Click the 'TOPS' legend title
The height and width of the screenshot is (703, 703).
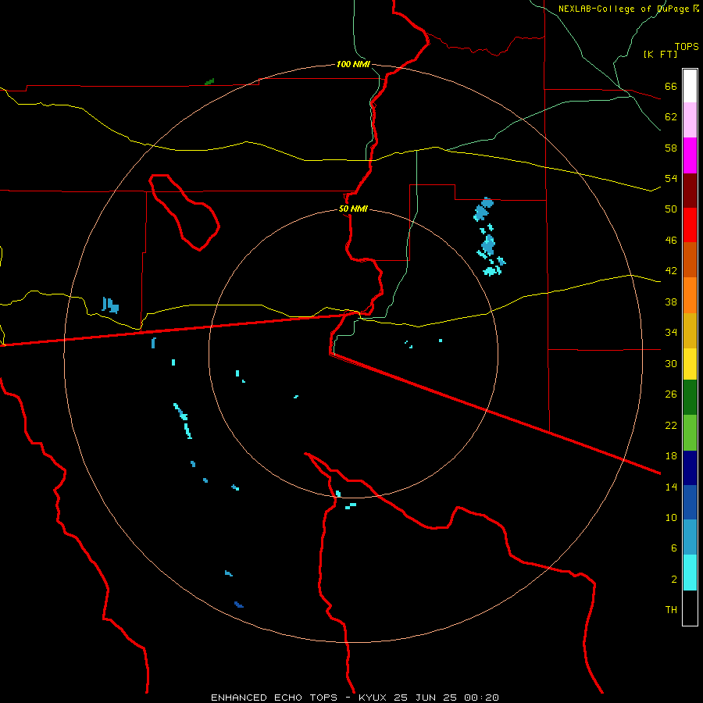[687, 47]
